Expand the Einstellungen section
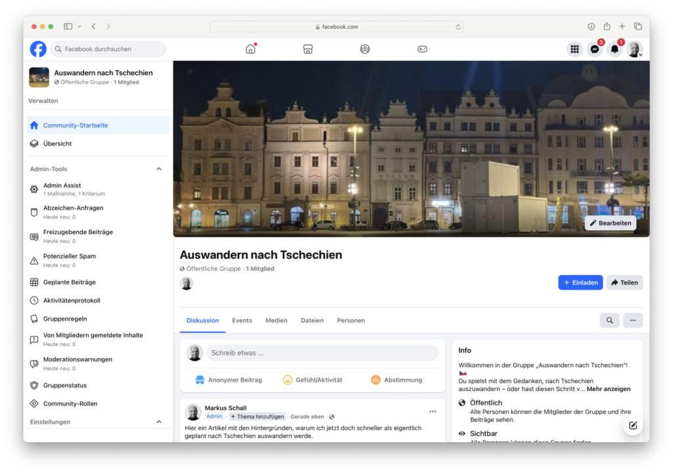The image size is (673, 473). (158, 422)
